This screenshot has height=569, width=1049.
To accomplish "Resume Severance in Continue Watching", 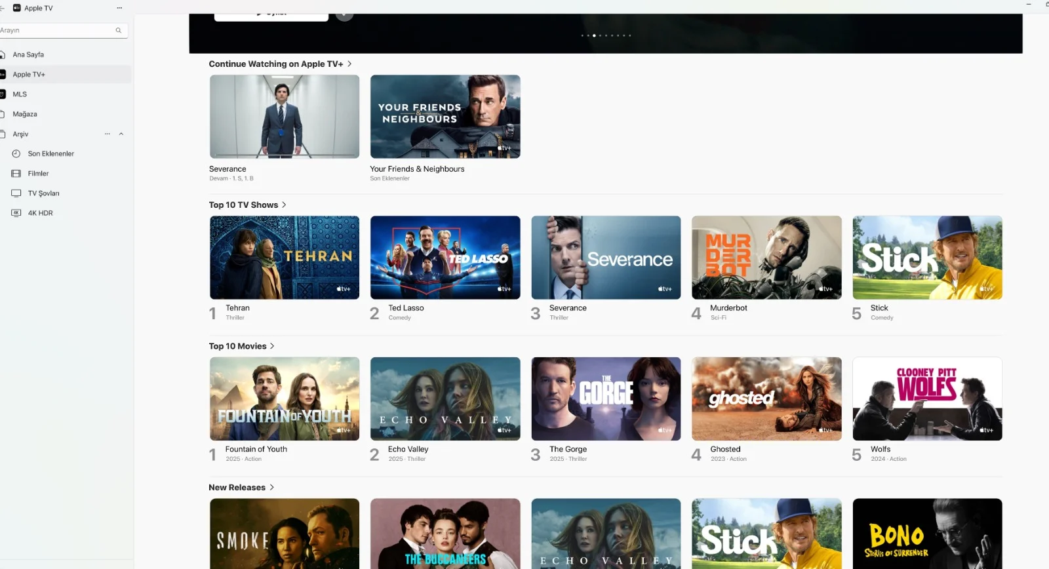I will point(285,117).
